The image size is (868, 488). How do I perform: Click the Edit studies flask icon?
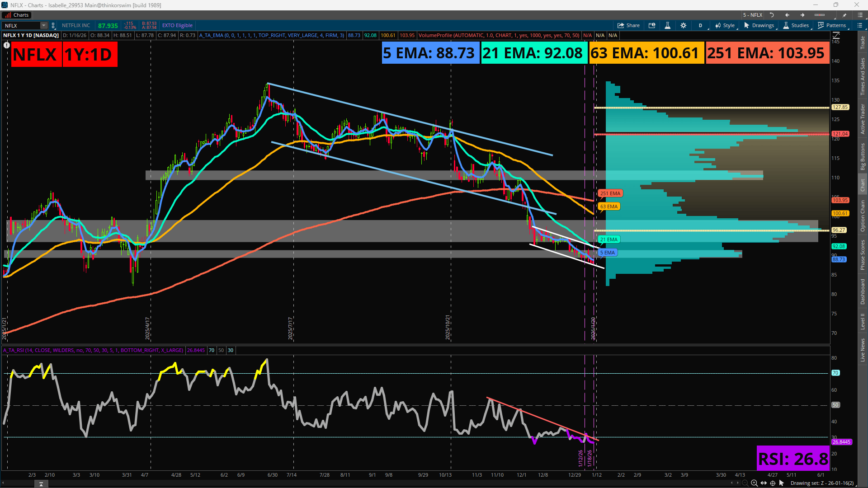[x=667, y=25]
